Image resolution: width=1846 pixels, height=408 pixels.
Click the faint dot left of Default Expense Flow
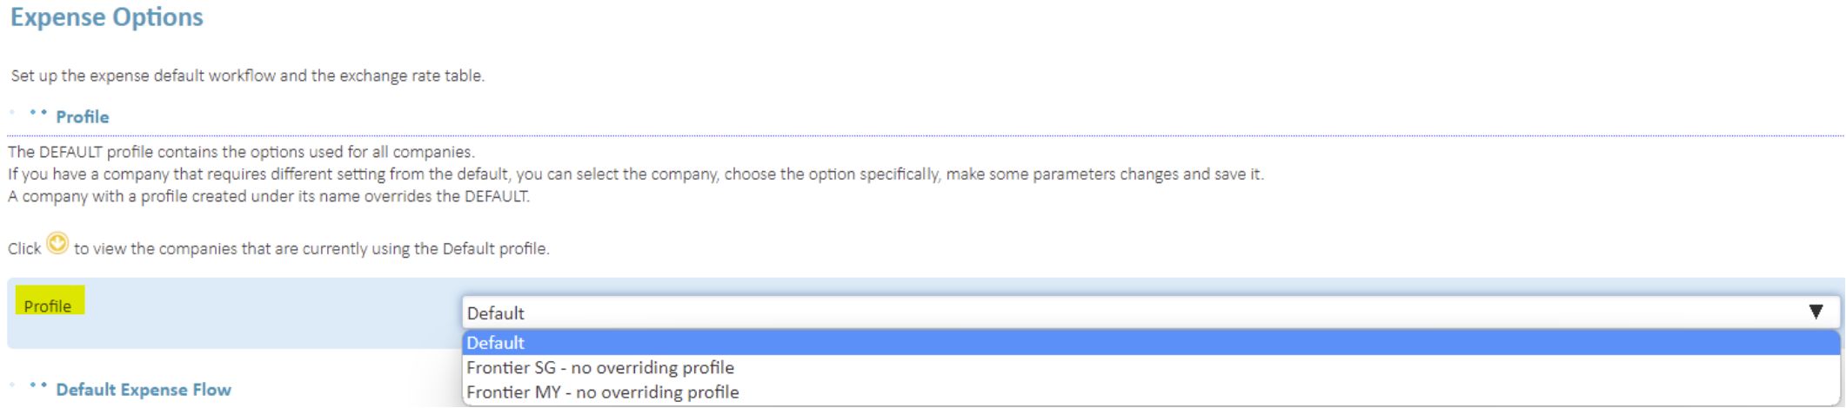[12, 384]
